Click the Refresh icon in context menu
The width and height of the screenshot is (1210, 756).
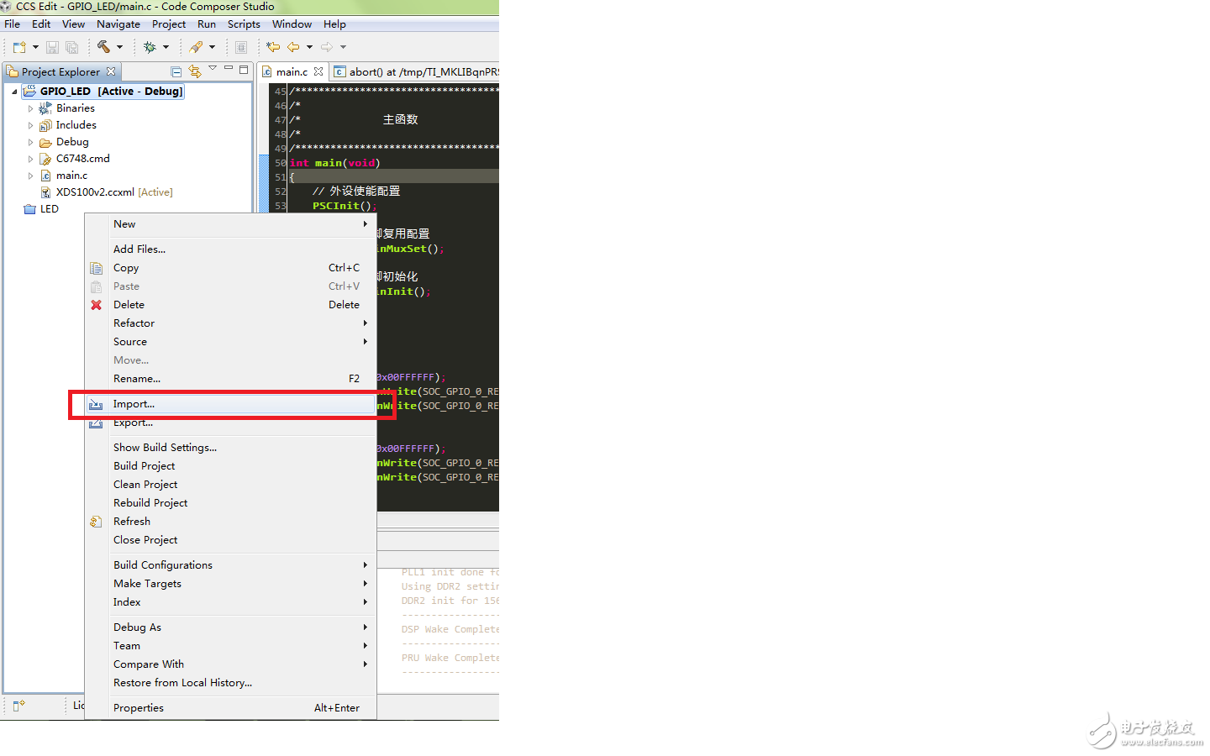point(97,522)
